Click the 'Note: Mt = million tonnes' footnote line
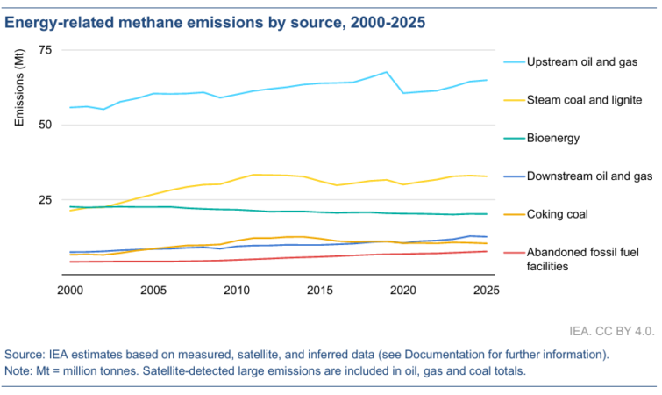 click(265, 371)
